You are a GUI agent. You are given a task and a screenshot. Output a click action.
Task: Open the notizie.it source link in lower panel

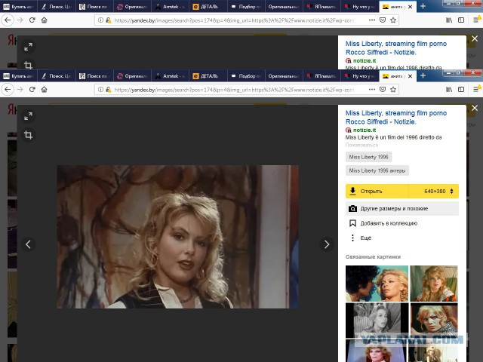coord(365,130)
